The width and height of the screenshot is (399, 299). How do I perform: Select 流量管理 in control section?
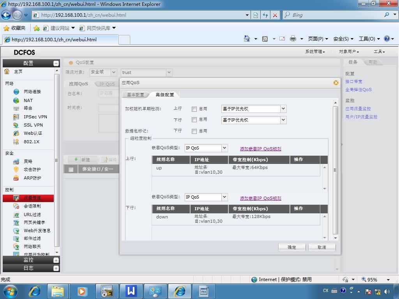click(x=28, y=198)
